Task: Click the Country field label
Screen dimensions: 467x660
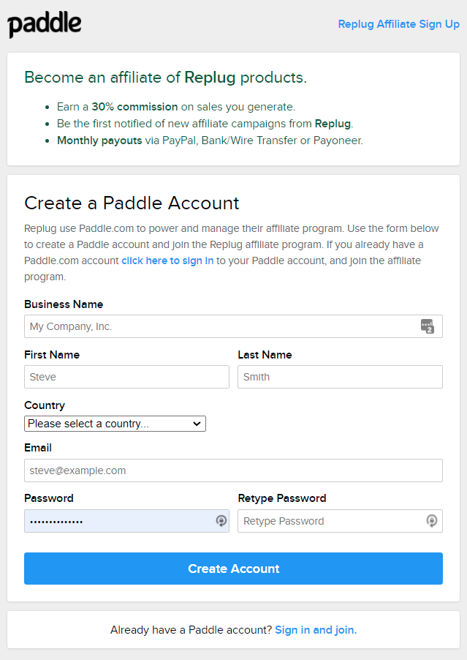Action: (x=45, y=405)
